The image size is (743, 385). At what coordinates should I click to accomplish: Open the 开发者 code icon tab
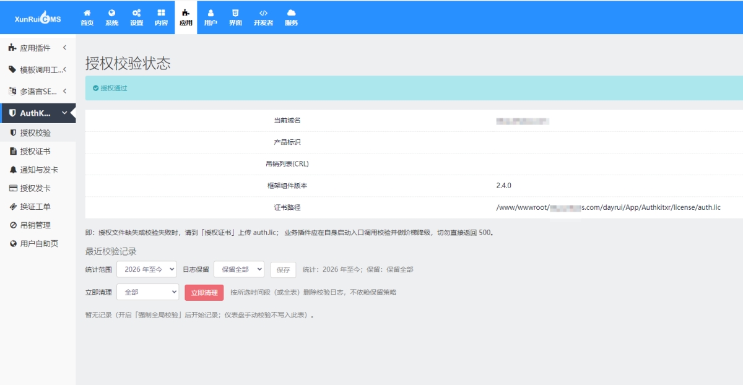(263, 17)
